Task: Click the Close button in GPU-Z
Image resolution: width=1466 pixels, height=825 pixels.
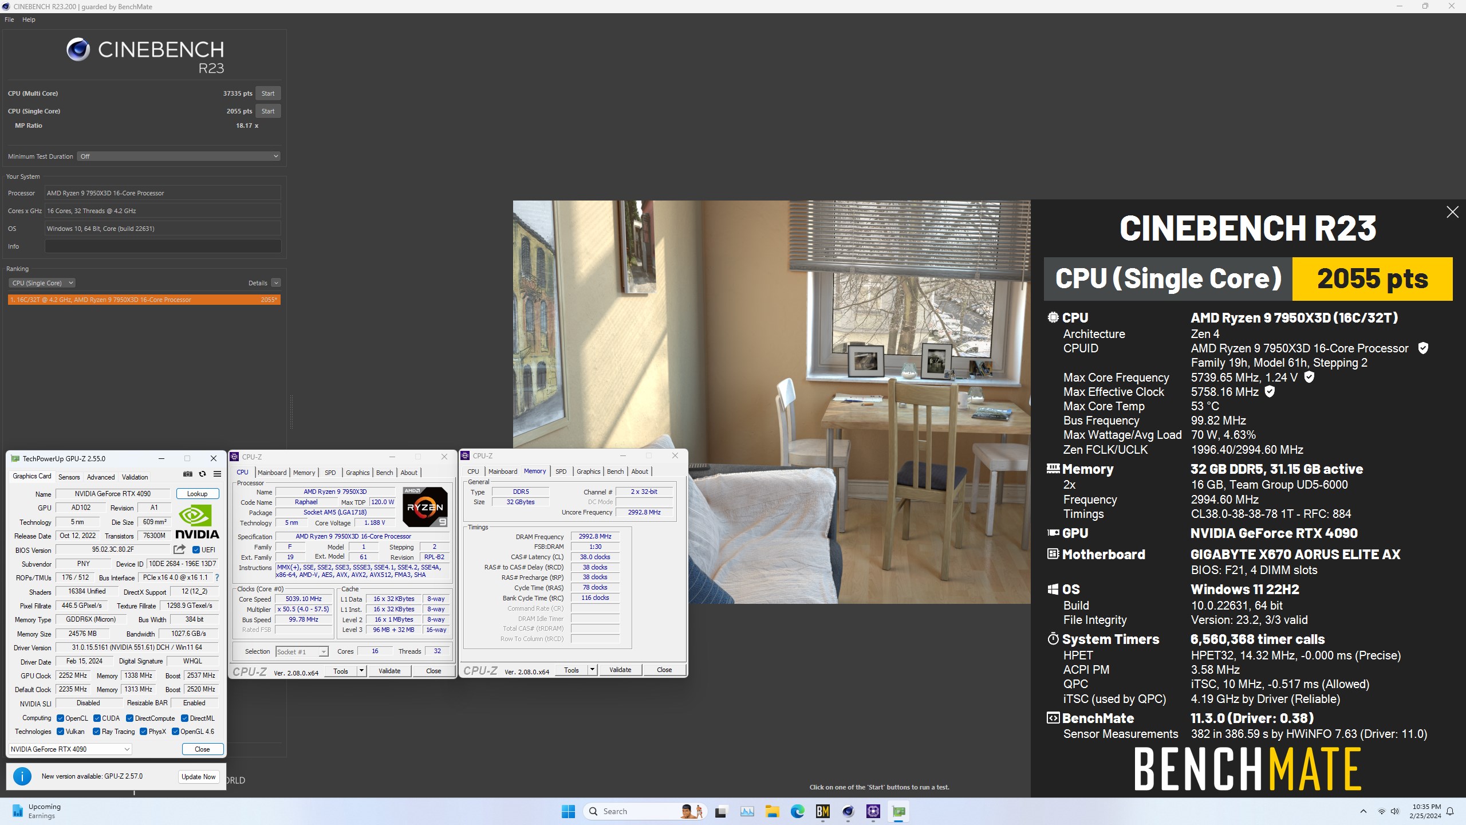Action: pos(202,749)
